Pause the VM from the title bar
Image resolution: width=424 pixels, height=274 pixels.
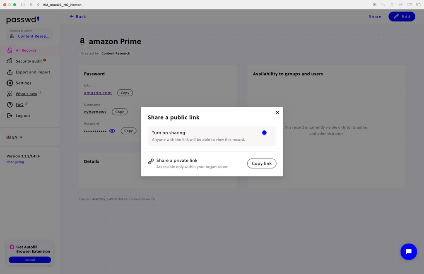[x=31, y=5]
